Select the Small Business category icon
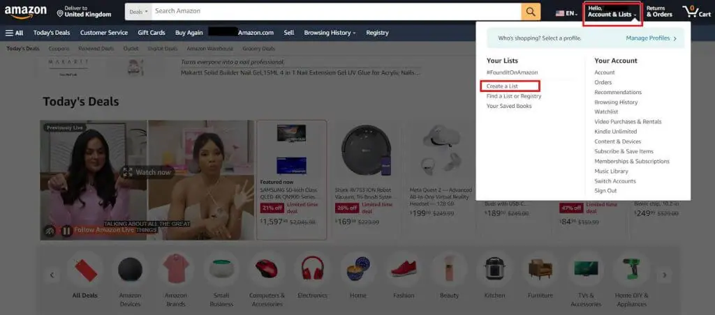The height and width of the screenshot is (315, 715). pyautogui.click(x=221, y=269)
